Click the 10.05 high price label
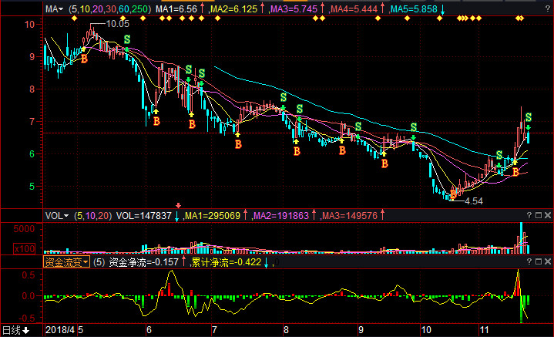Viewport: 554px width, 337px height. pos(117,24)
